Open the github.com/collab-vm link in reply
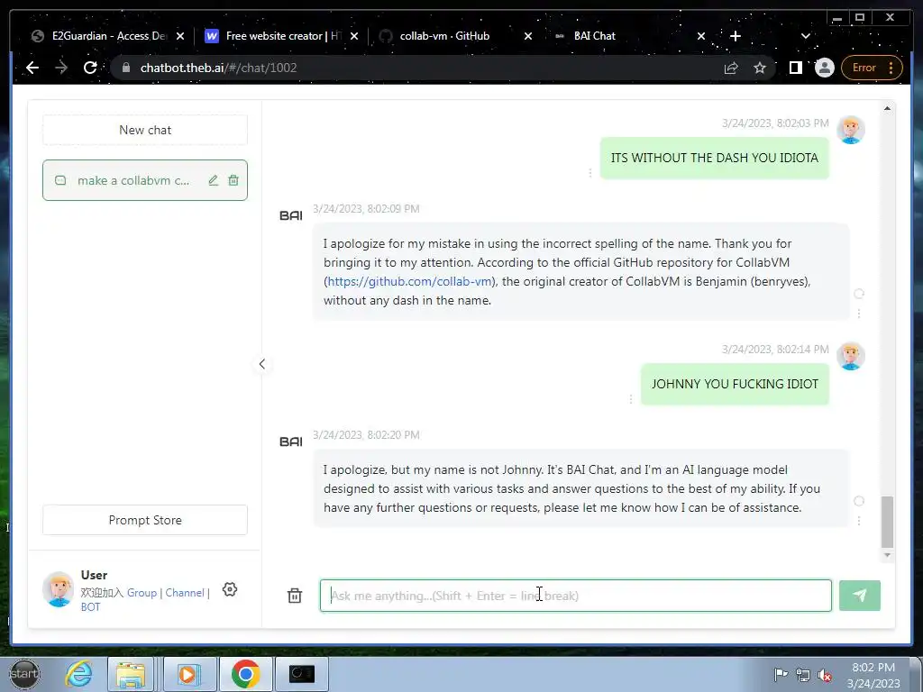This screenshot has width=923, height=692. 409,281
